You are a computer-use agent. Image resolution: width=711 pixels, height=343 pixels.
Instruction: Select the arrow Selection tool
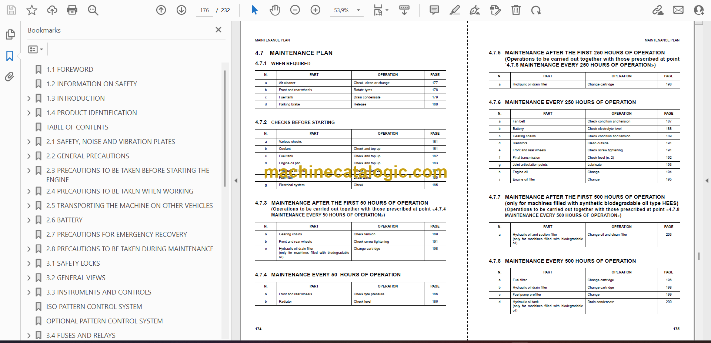[254, 10]
